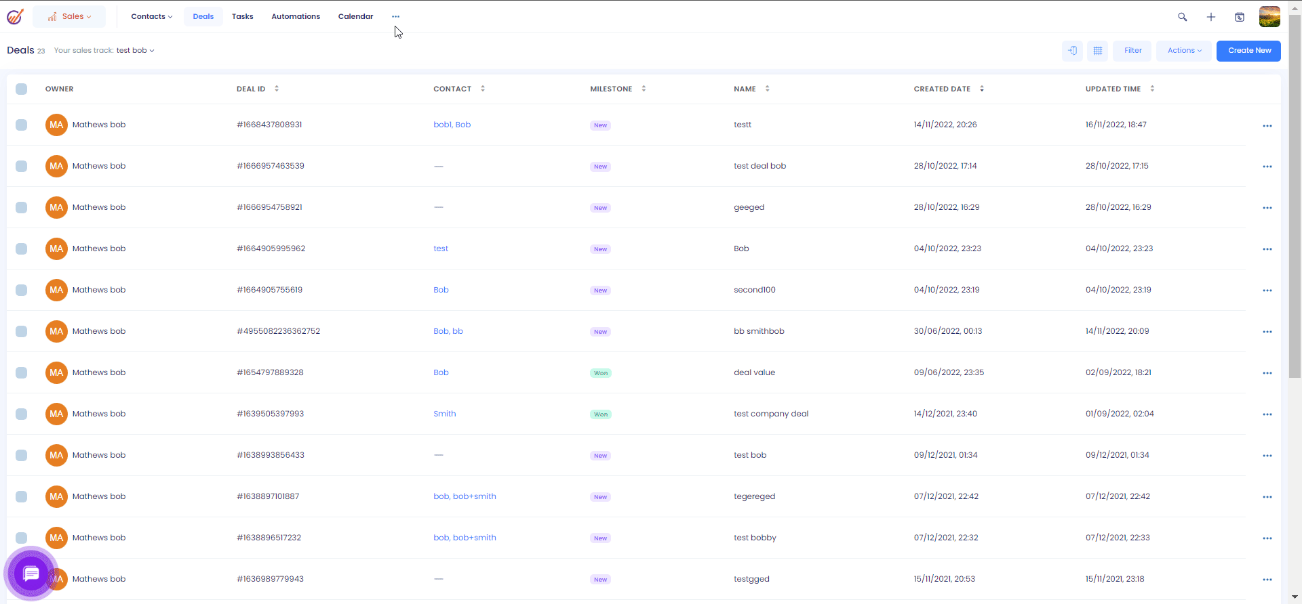Select checkbox for deal #4955082236362752
The image size is (1302, 604).
click(x=22, y=331)
